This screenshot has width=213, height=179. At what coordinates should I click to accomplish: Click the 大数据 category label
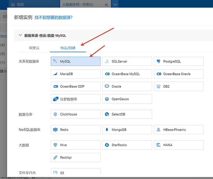[x=24, y=145]
